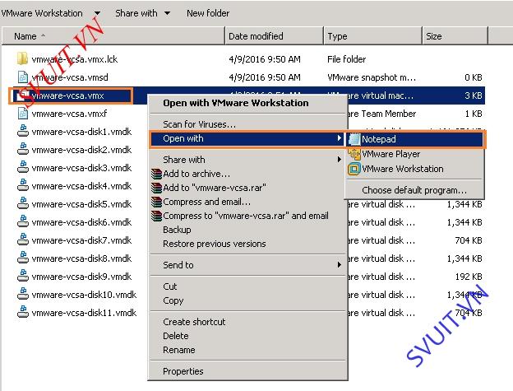
Task: Sort by the Type column header
Action: 372,35
